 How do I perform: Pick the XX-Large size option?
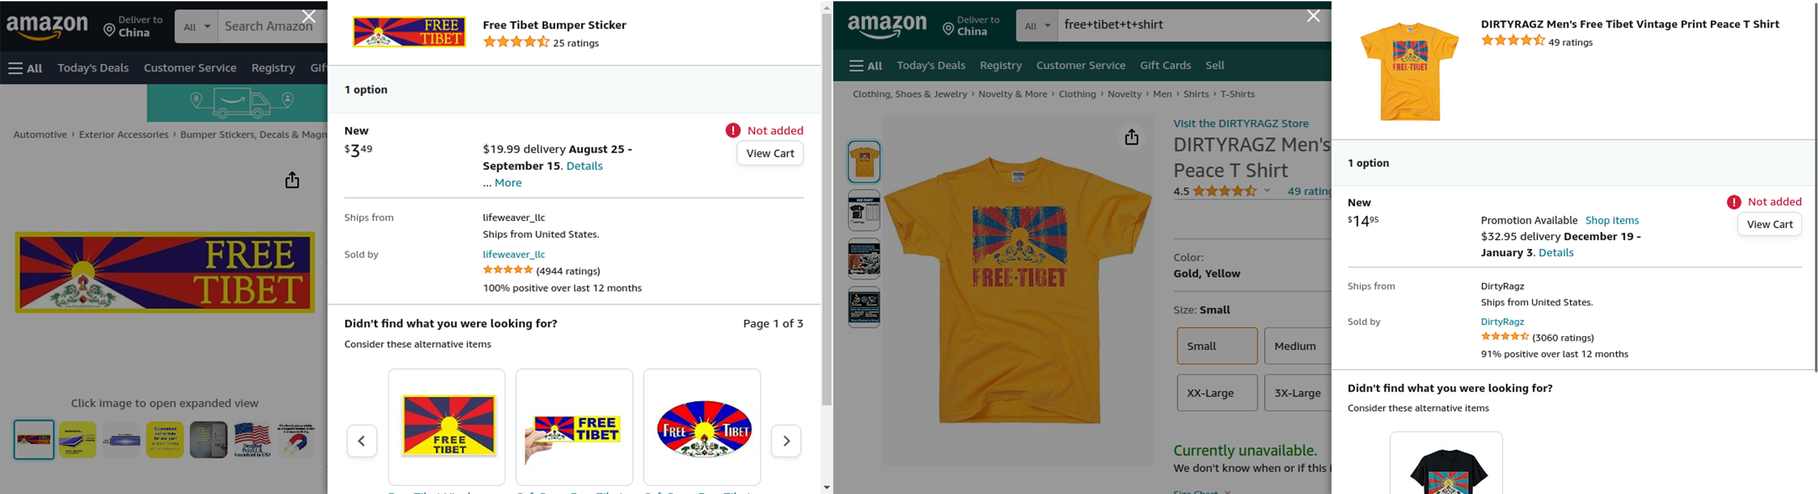click(1216, 392)
